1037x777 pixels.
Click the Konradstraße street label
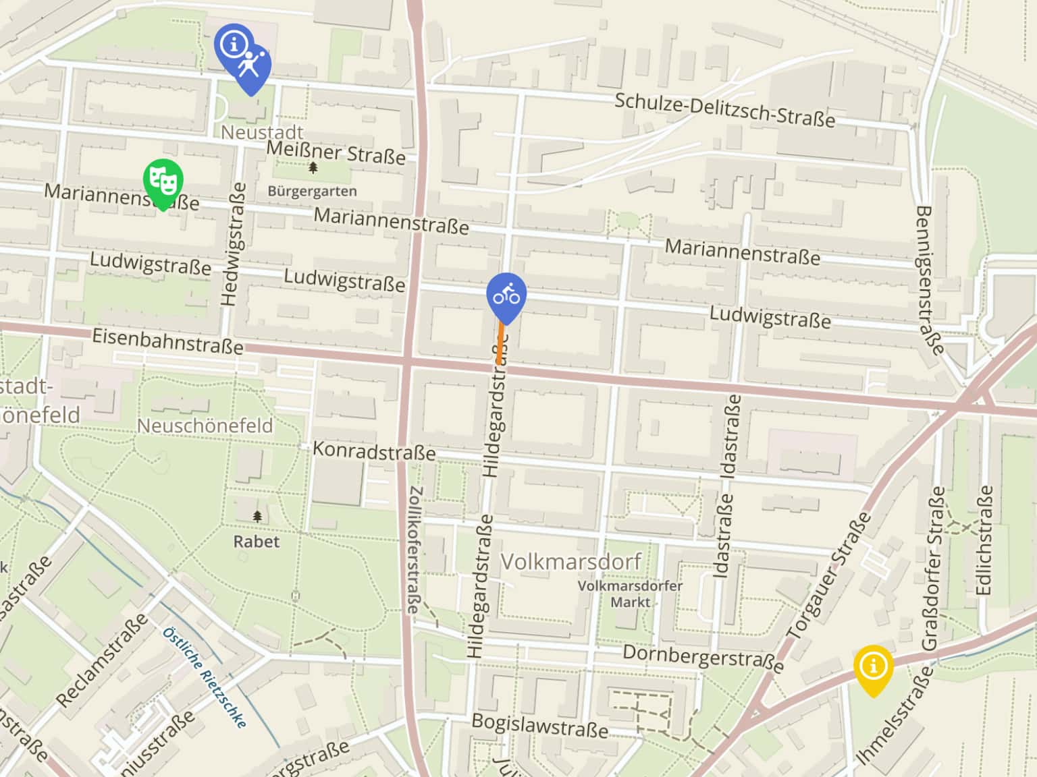374,451
